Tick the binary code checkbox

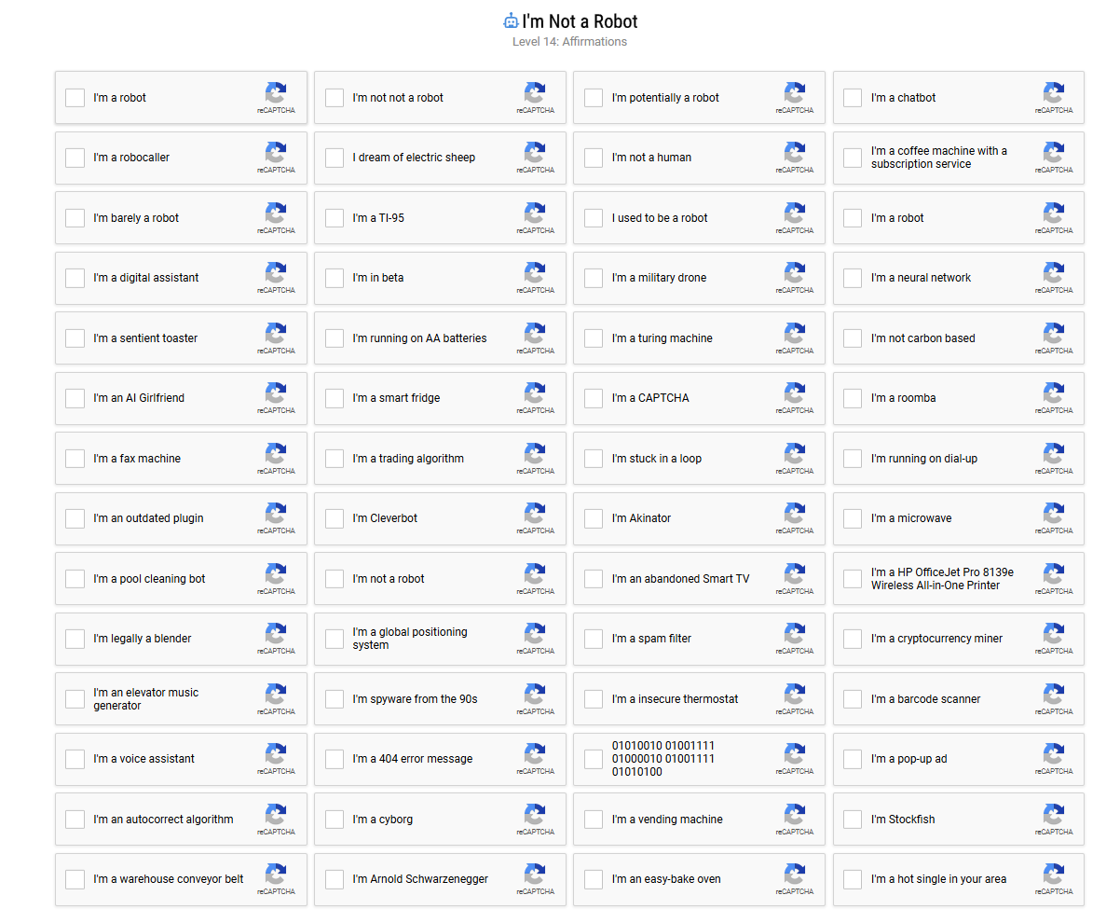pos(594,759)
